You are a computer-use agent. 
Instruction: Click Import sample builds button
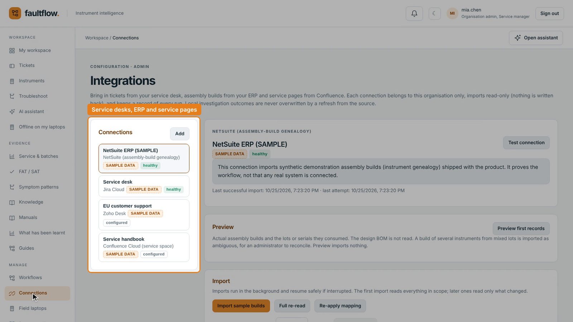[x=241, y=306]
